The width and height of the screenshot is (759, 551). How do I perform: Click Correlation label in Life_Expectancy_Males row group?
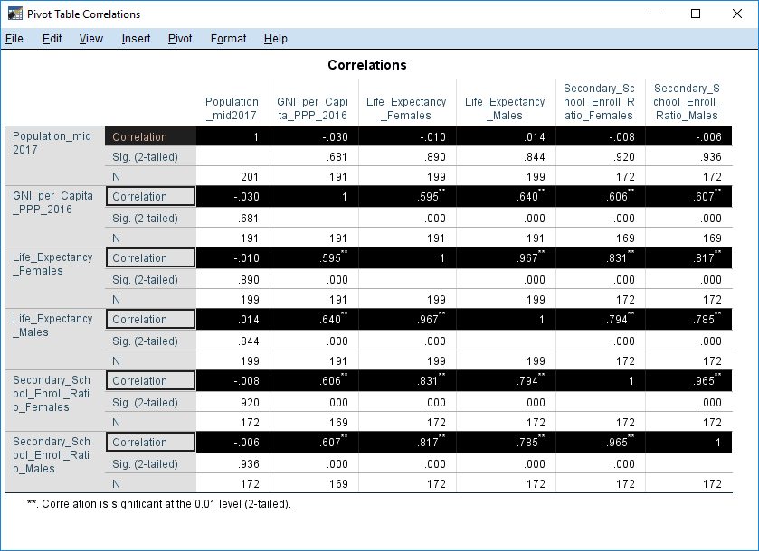point(150,320)
